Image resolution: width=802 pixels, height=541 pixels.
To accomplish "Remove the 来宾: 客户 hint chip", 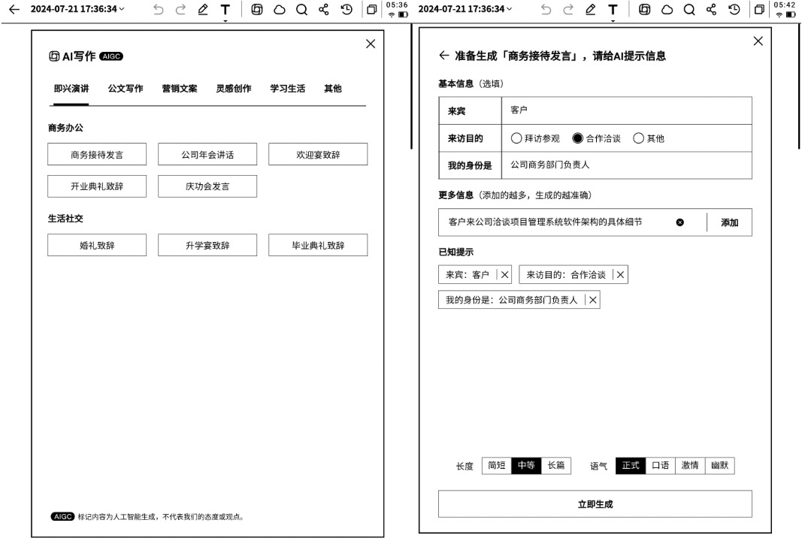I will [x=504, y=275].
